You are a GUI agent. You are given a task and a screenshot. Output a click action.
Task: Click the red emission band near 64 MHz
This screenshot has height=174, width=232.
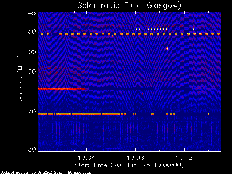tap(63, 88)
